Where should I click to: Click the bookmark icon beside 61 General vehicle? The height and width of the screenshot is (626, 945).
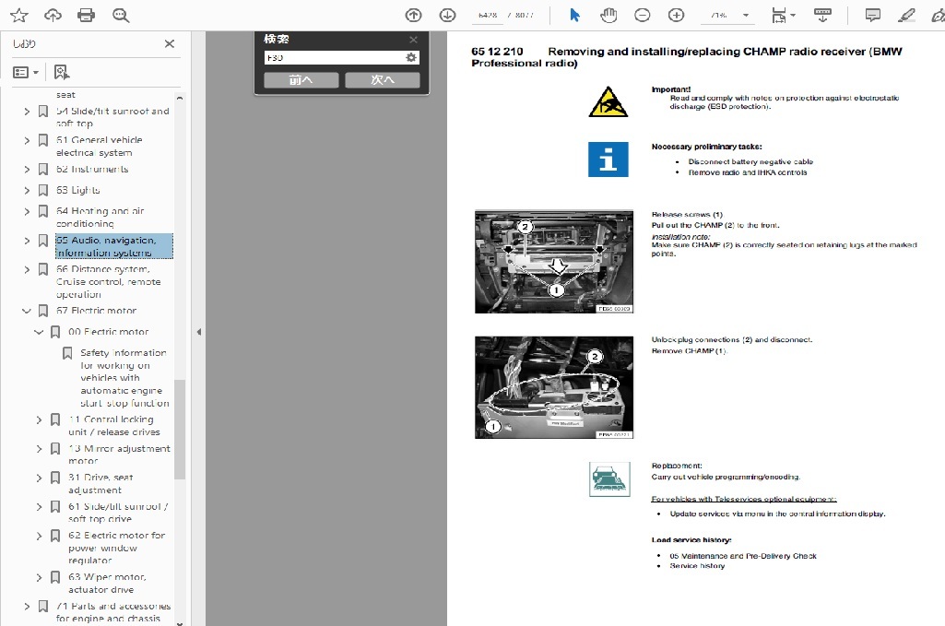click(x=43, y=140)
